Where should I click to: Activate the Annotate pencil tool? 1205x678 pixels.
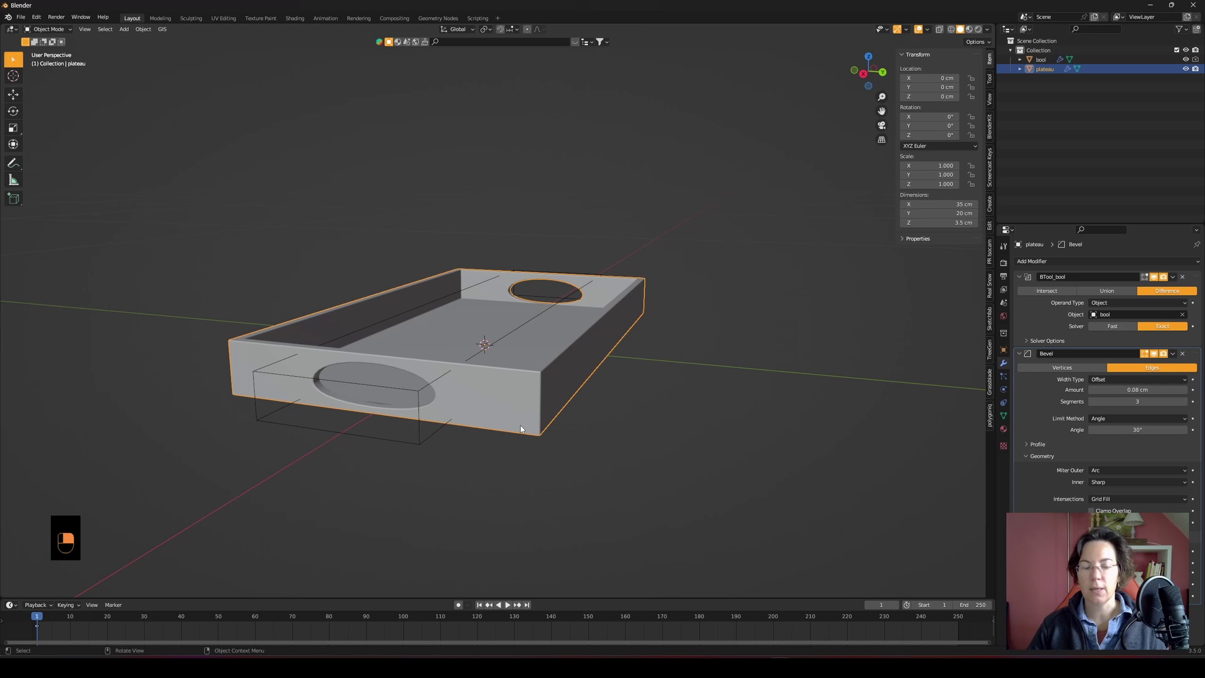(x=13, y=163)
